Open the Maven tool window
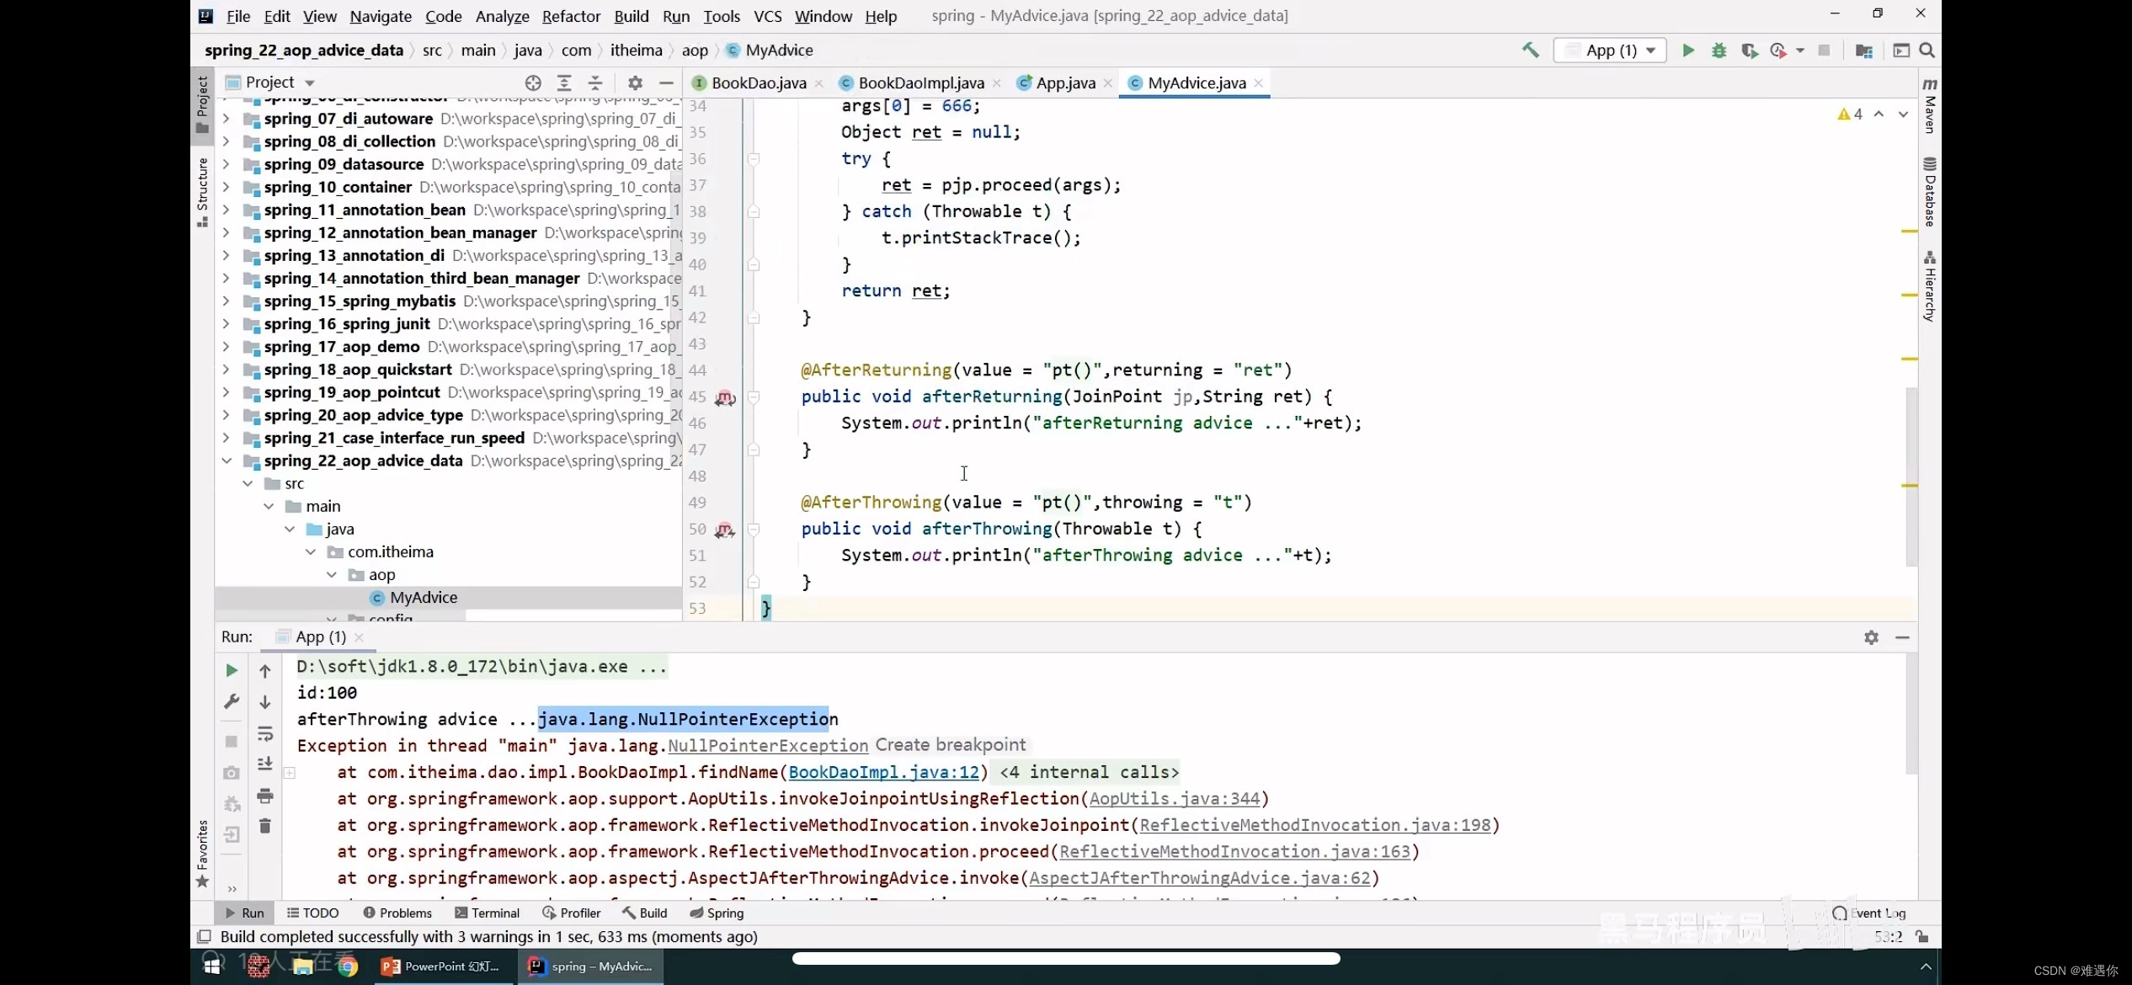 (1929, 105)
